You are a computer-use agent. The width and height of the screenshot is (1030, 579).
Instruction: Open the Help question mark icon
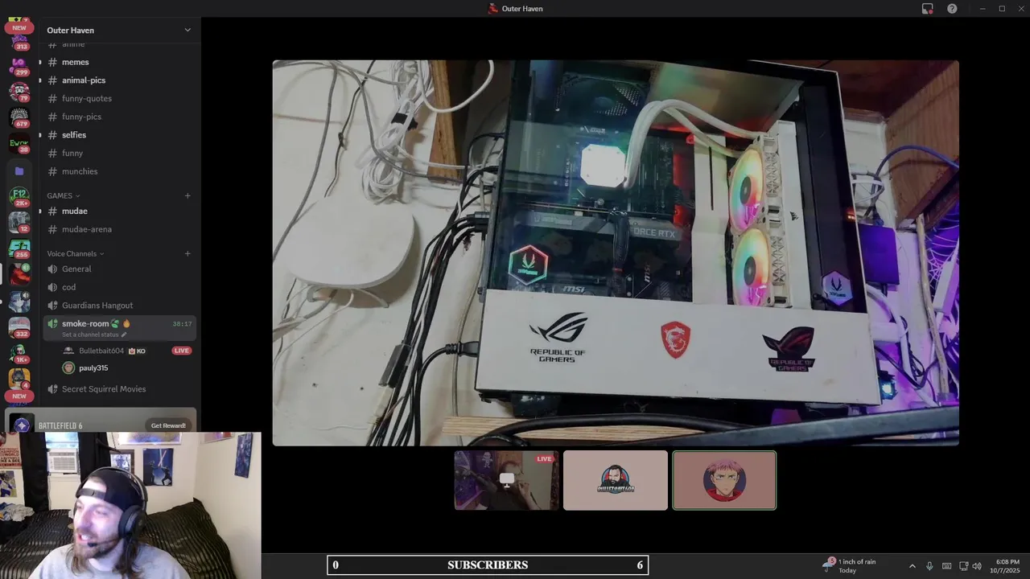[x=952, y=9]
